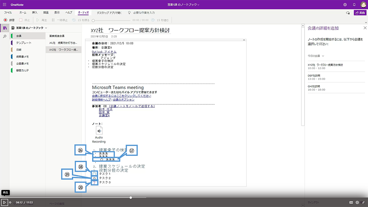Open the 会議のオプション link
Viewport: 368px width, 207px height.
(124, 100)
